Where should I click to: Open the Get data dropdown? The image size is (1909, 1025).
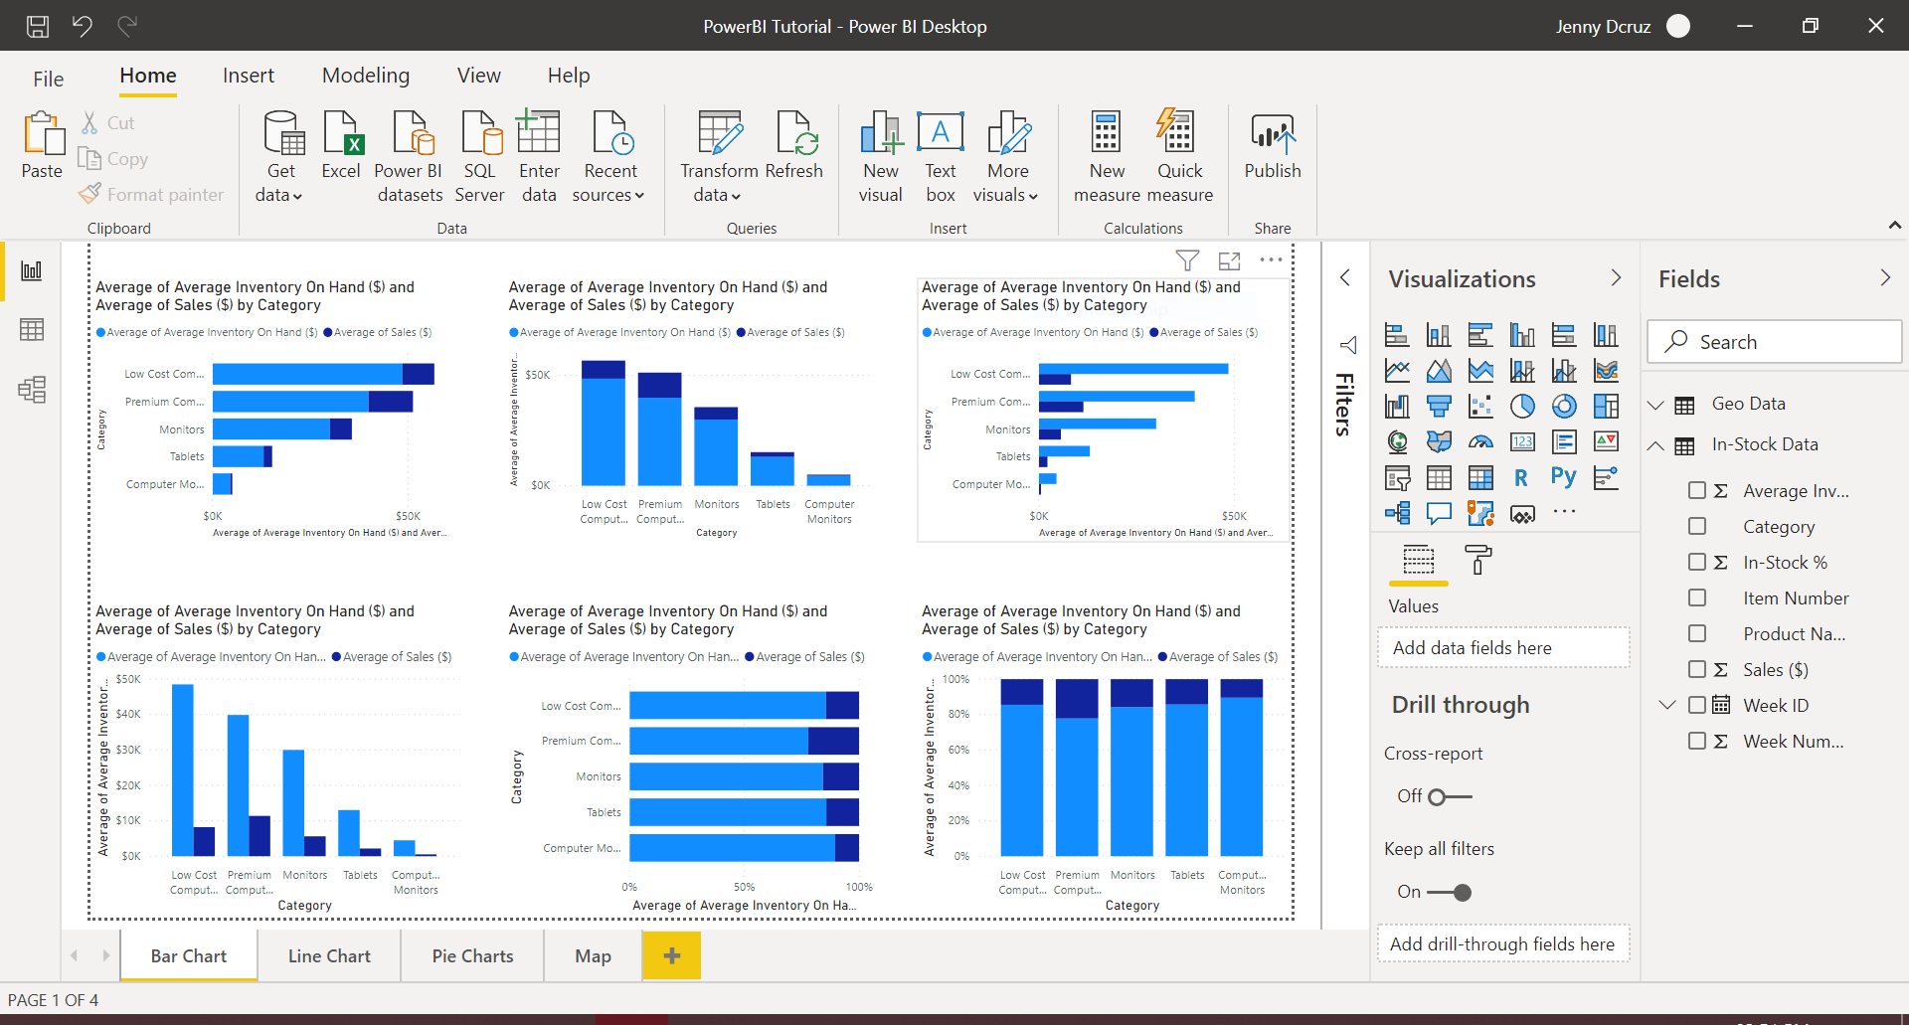coord(279,183)
